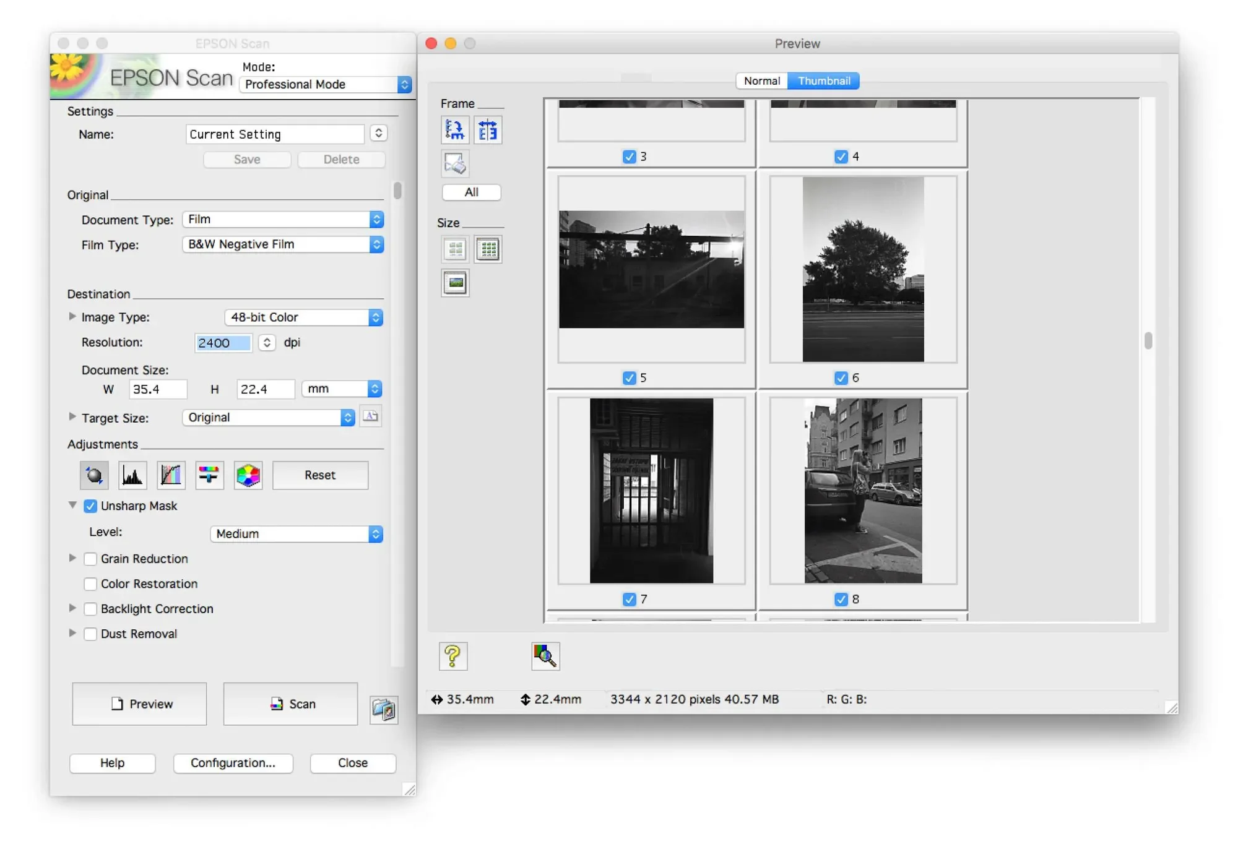1238x844 pixels.
Task: Open the Color Palette wheel icon
Action: 248,475
